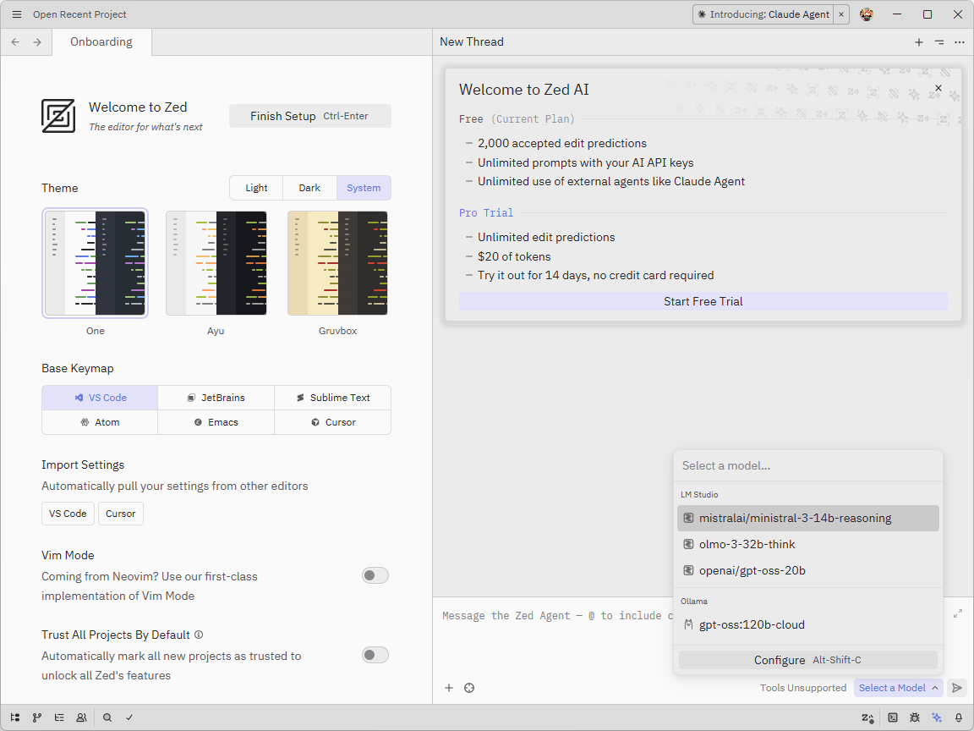Go back with the left arrow
Screen dimensions: 974x731
tap(15, 41)
